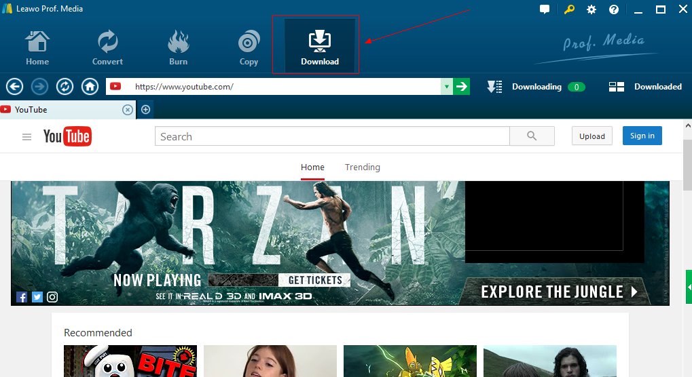This screenshot has width=692, height=377.
Task: Open the red-haired girl video thumbnail
Action: (270, 361)
